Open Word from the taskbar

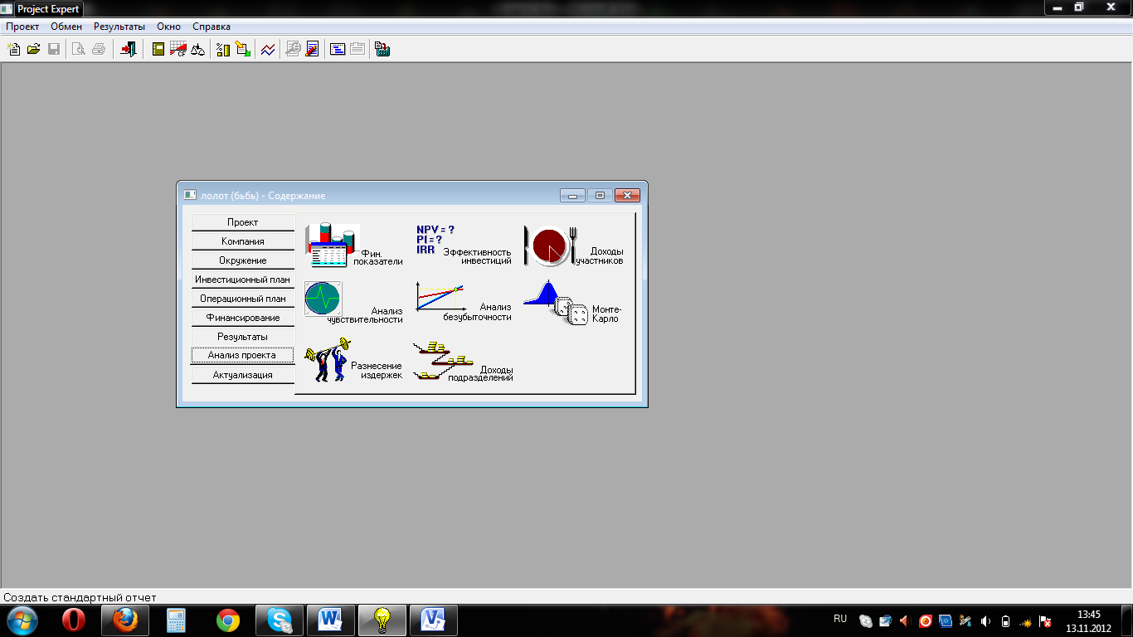331,620
